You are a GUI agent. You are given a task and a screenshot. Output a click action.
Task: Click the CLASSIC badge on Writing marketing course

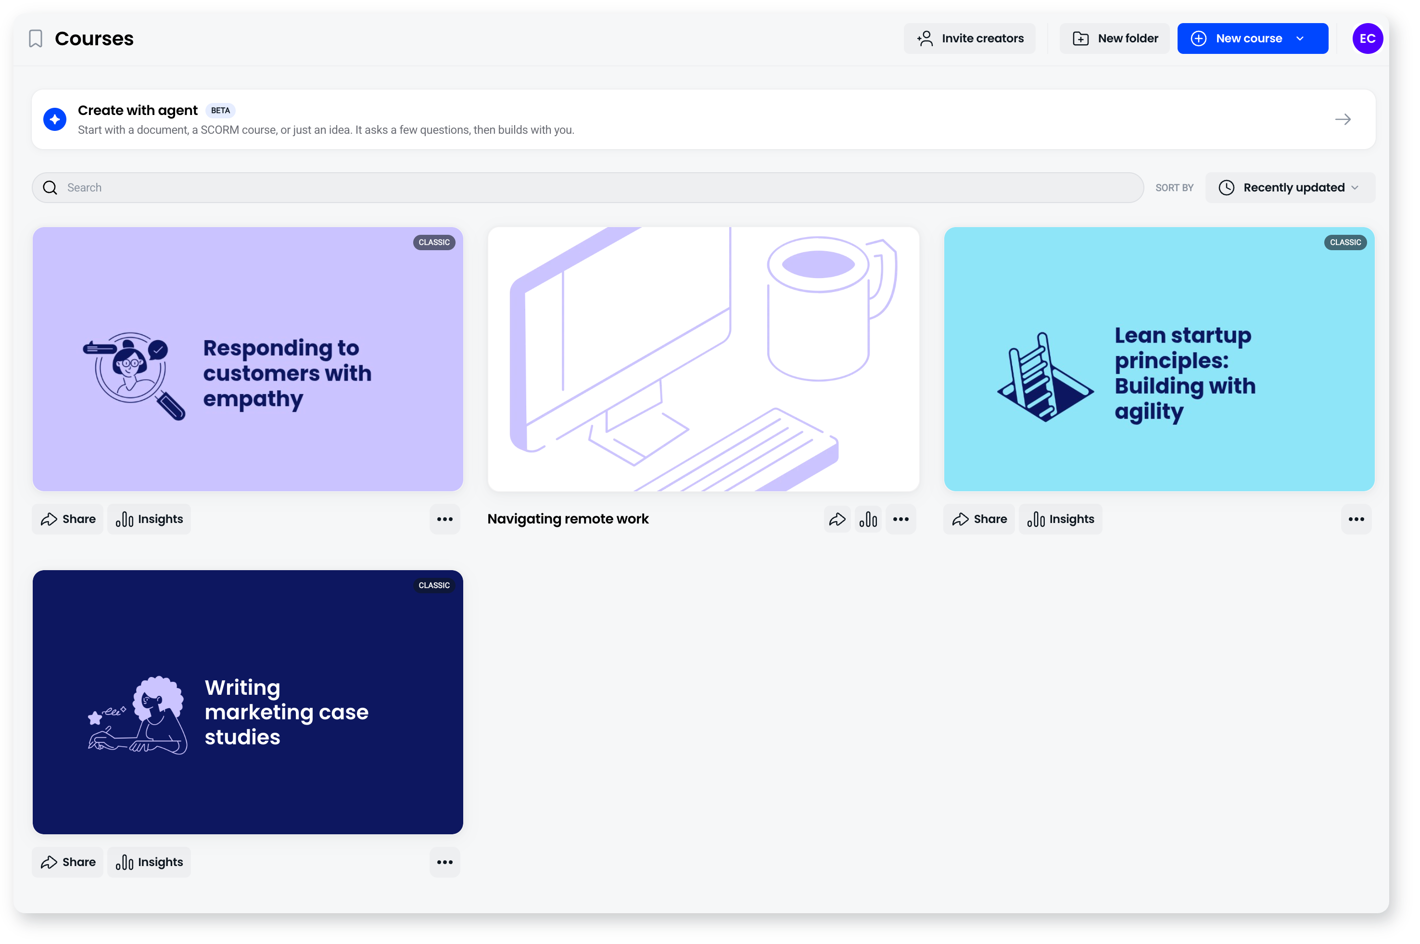(434, 585)
